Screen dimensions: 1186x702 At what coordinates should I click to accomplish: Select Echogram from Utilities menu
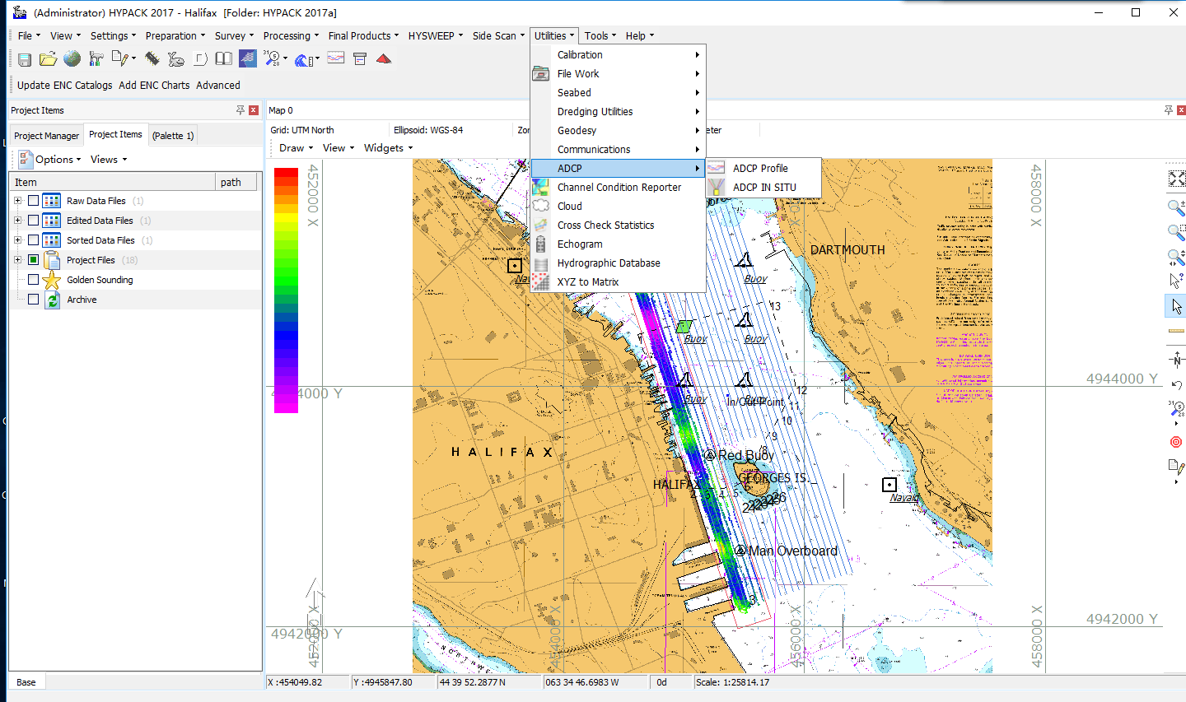[618, 244]
